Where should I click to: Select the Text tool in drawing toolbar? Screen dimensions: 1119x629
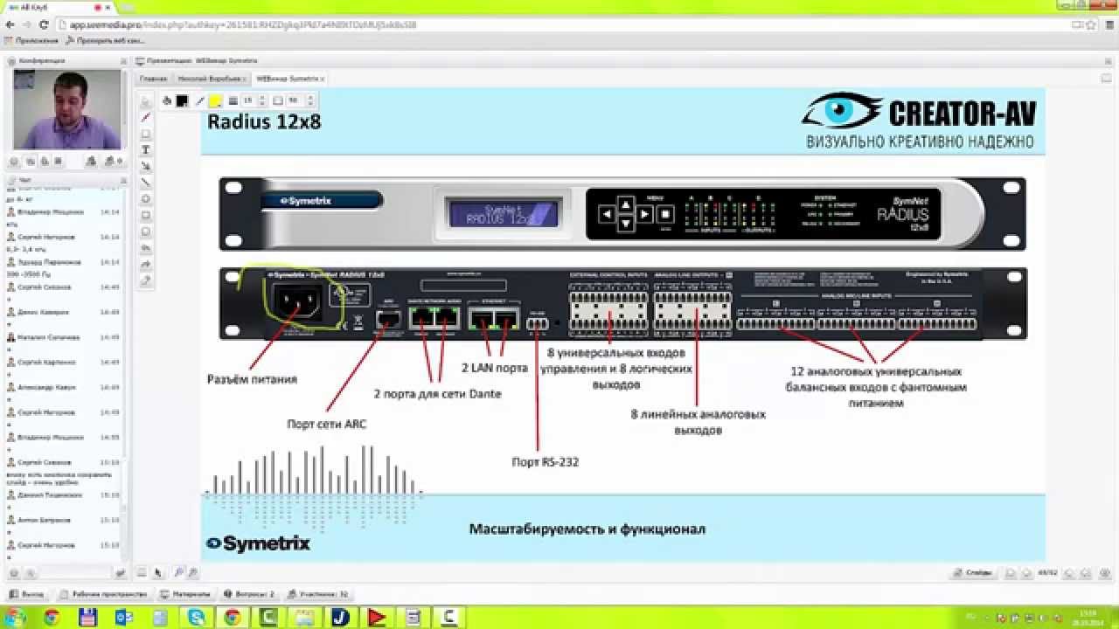click(146, 149)
